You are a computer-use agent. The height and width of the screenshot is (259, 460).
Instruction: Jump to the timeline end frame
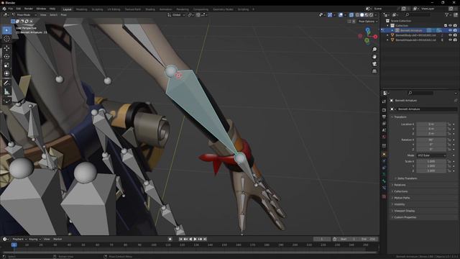coord(205,239)
